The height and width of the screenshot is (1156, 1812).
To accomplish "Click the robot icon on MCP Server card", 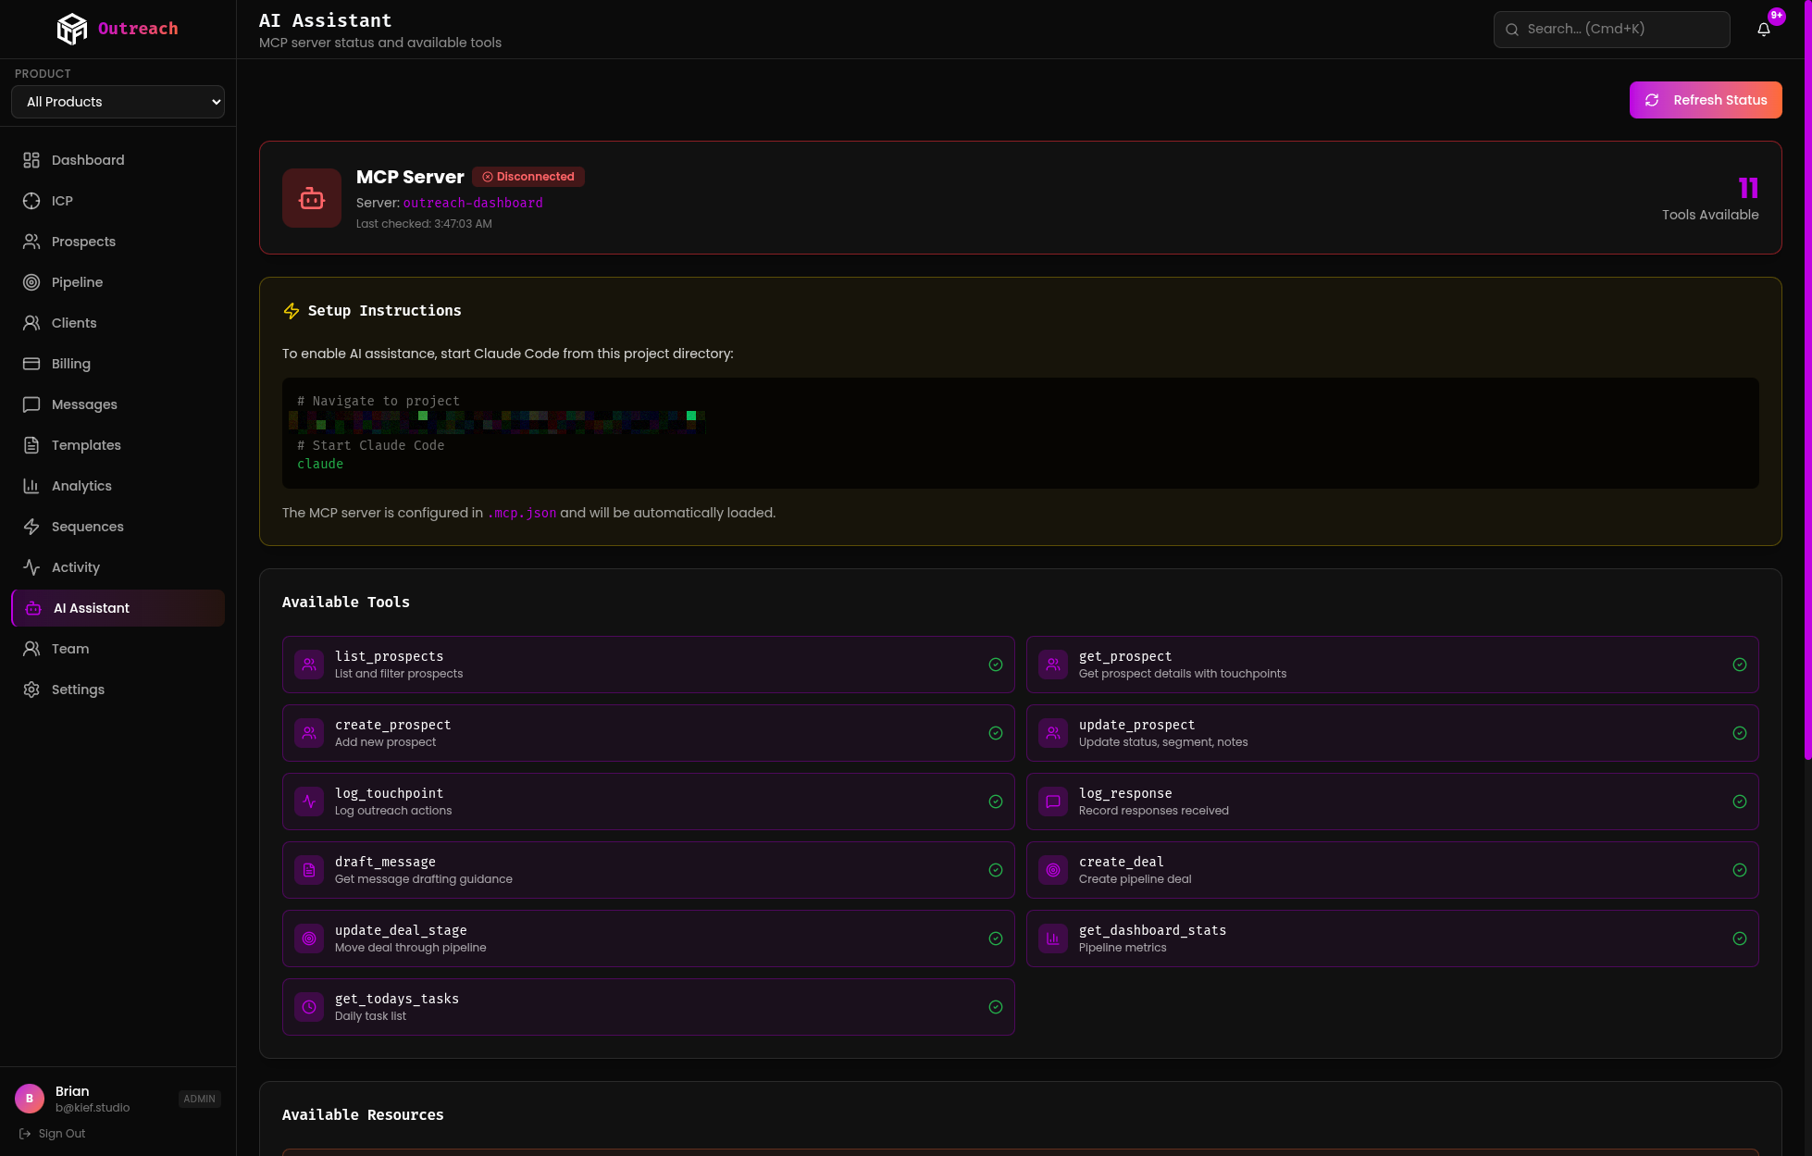I will coord(311,197).
